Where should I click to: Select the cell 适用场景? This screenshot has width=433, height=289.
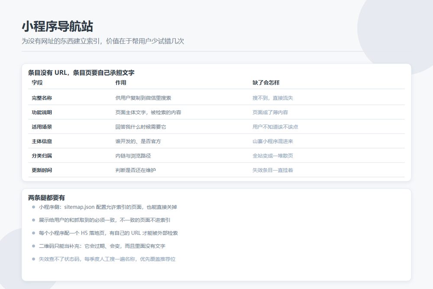coord(42,127)
